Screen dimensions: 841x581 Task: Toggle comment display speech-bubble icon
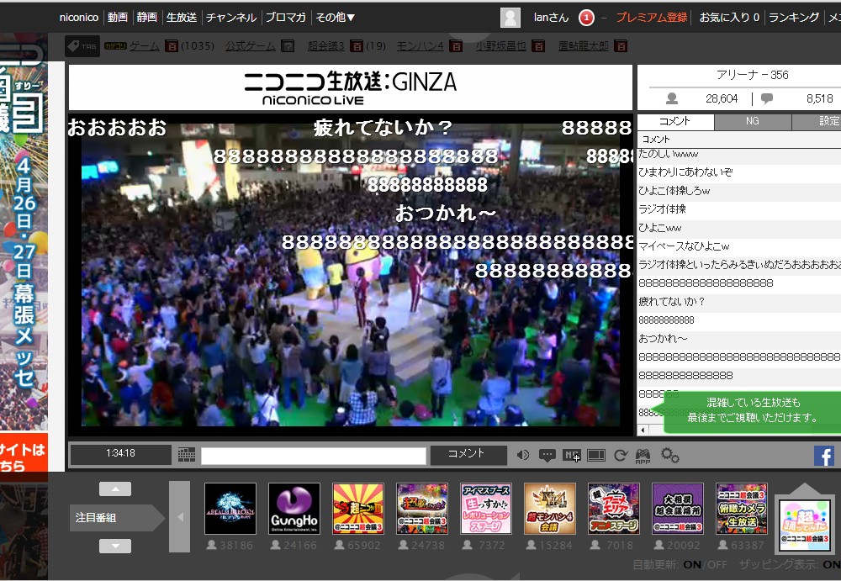click(547, 456)
